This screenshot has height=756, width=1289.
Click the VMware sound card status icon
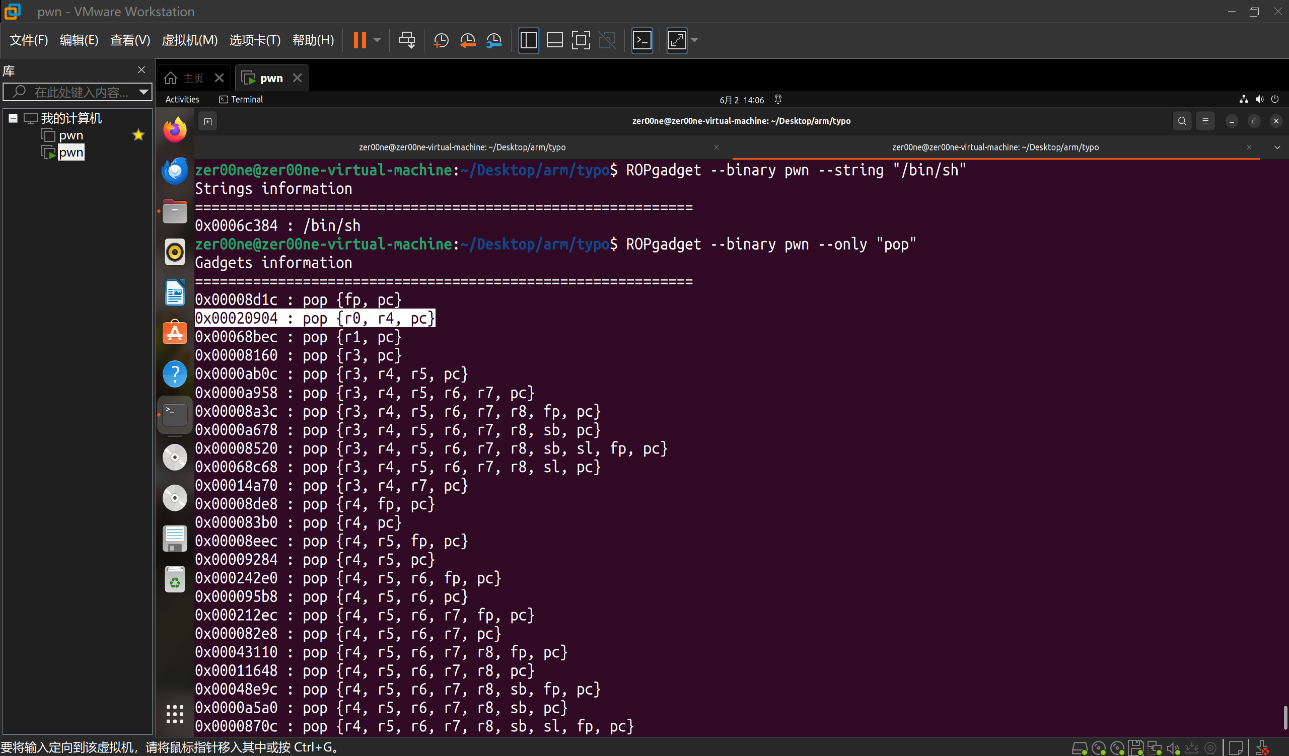(x=1173, y=748)
